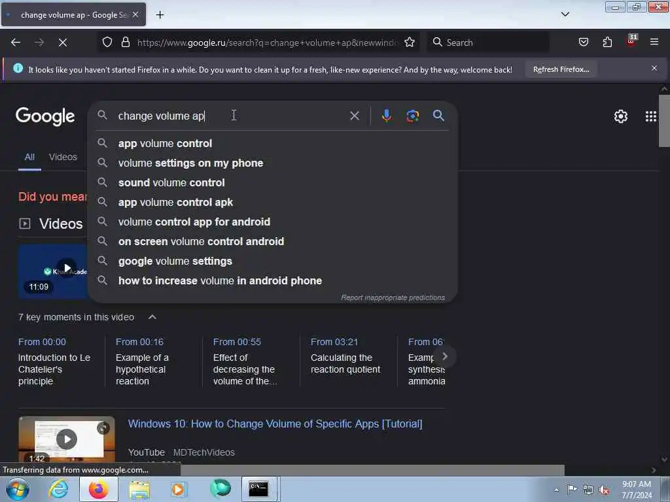Submit search with magnifier button
The image size is (670, 502).
438,115
